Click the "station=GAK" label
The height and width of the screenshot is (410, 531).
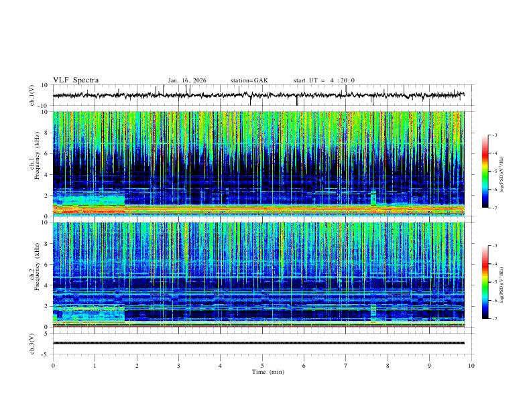[249, 80]
